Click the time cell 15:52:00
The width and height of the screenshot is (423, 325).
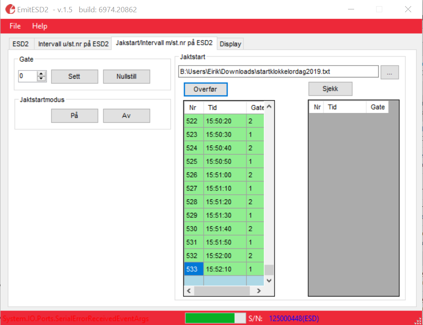[225, 256]
